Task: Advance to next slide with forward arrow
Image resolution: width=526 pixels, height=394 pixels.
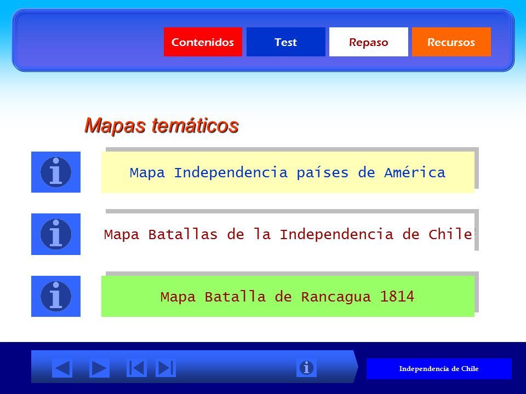Action: coord(99,368)
